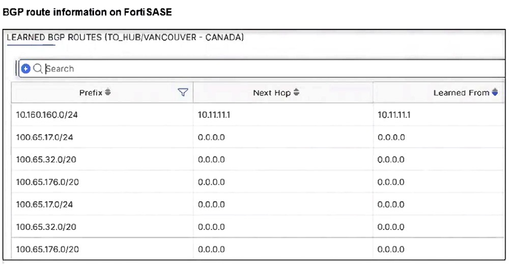Select the 10.160.160.0/24 prefix row
Image resolution: width=509 pixels, height=267 pixels.
(47, 115)
